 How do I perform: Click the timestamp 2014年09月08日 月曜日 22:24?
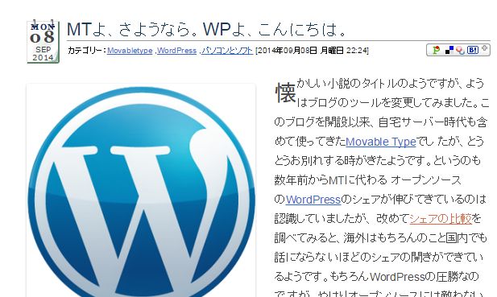(x=312, y=51)
